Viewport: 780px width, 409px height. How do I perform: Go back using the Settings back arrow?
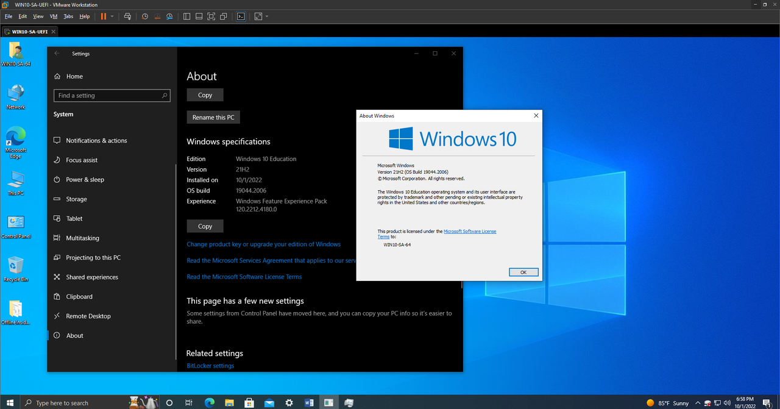pos(57,54)
